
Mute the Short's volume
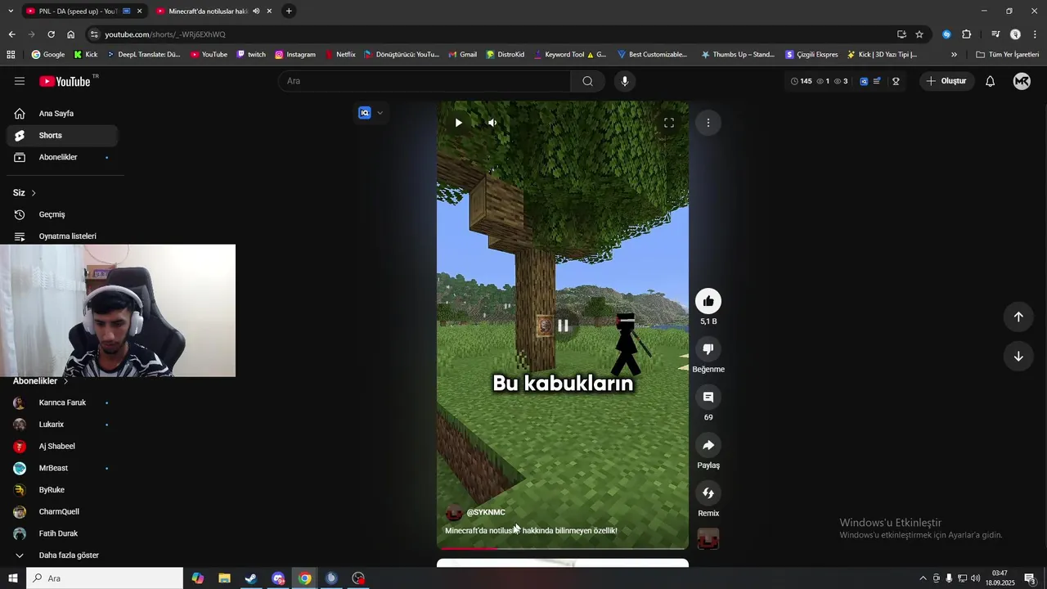pos(492,123)
